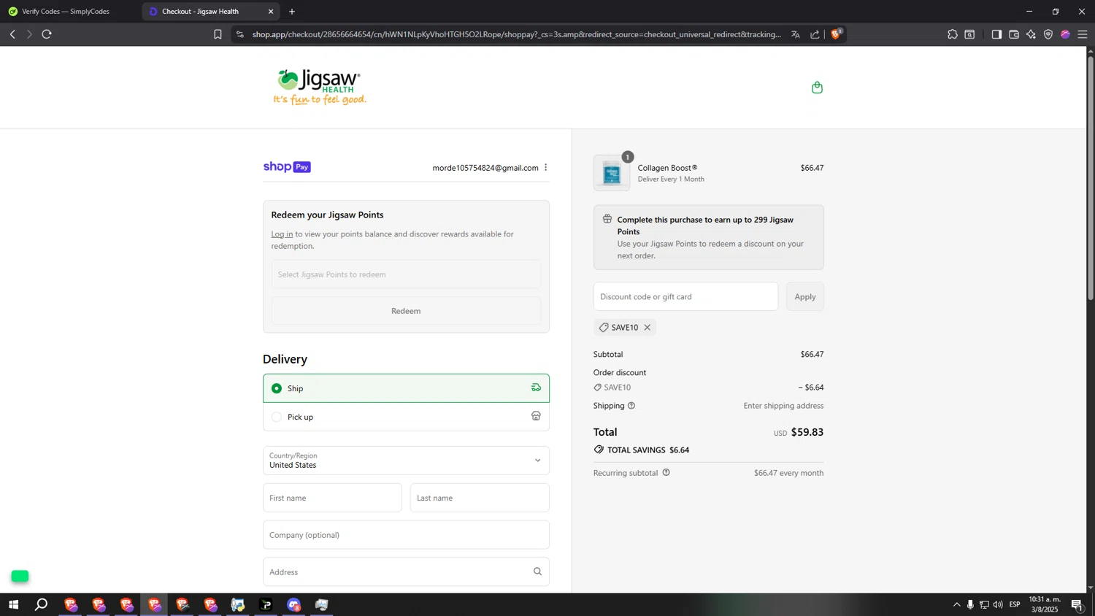Viewport: 1095px width, 616px height.
Task: Click the browser address bar URL
Action: (516, 34)
